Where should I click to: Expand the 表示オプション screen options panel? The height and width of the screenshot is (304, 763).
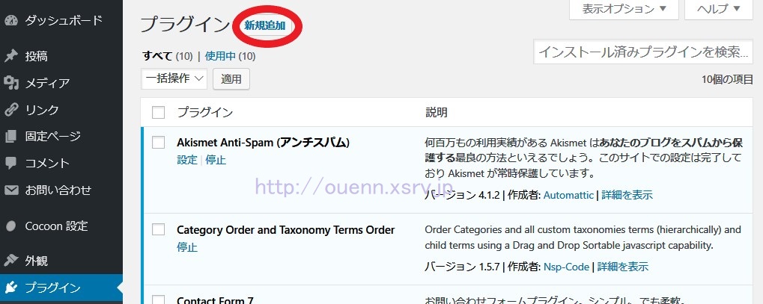[624, 9]
